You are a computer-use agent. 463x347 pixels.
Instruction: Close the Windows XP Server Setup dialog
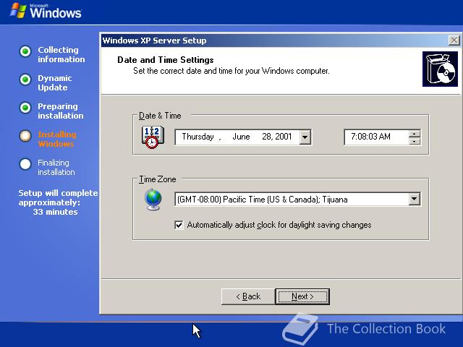(454, 40)
